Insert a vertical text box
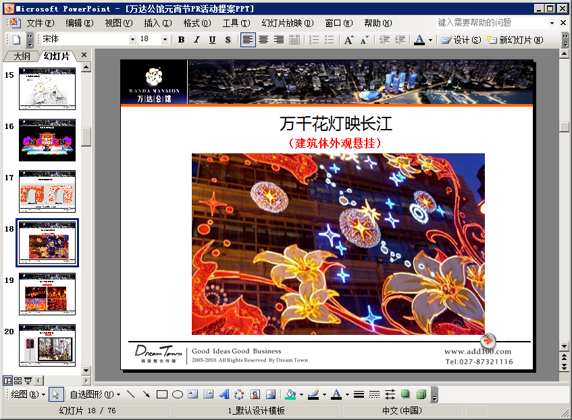572x420 pixels. point(208,394)
